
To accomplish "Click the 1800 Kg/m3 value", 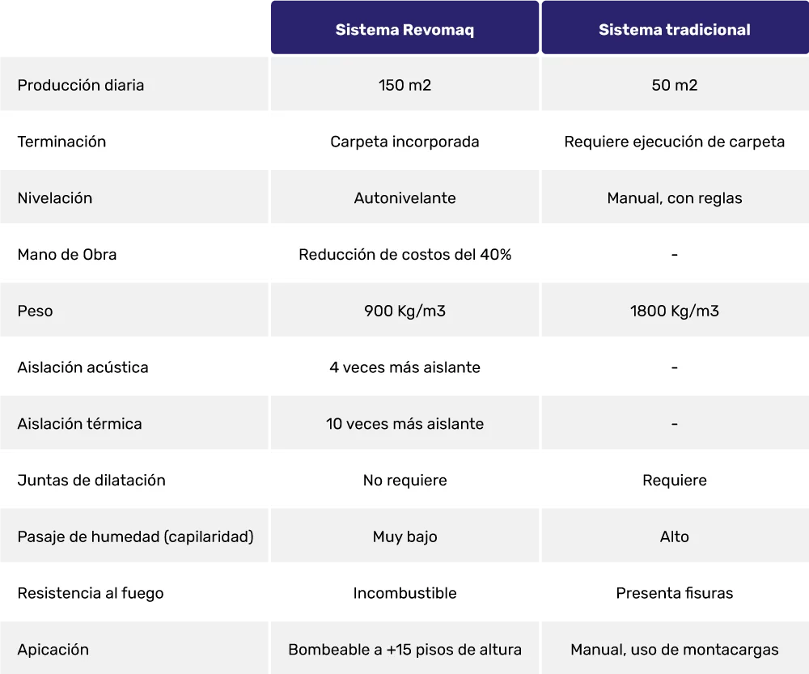I will tap(675, 311).
